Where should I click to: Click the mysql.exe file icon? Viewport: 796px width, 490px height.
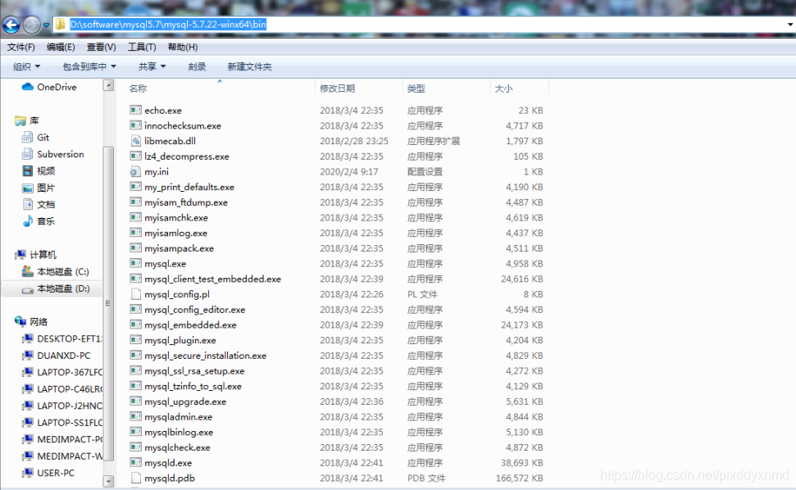coord(135,263)
